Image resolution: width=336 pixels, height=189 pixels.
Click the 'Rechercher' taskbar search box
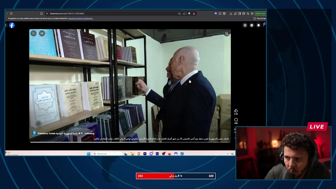click(108, 154)
